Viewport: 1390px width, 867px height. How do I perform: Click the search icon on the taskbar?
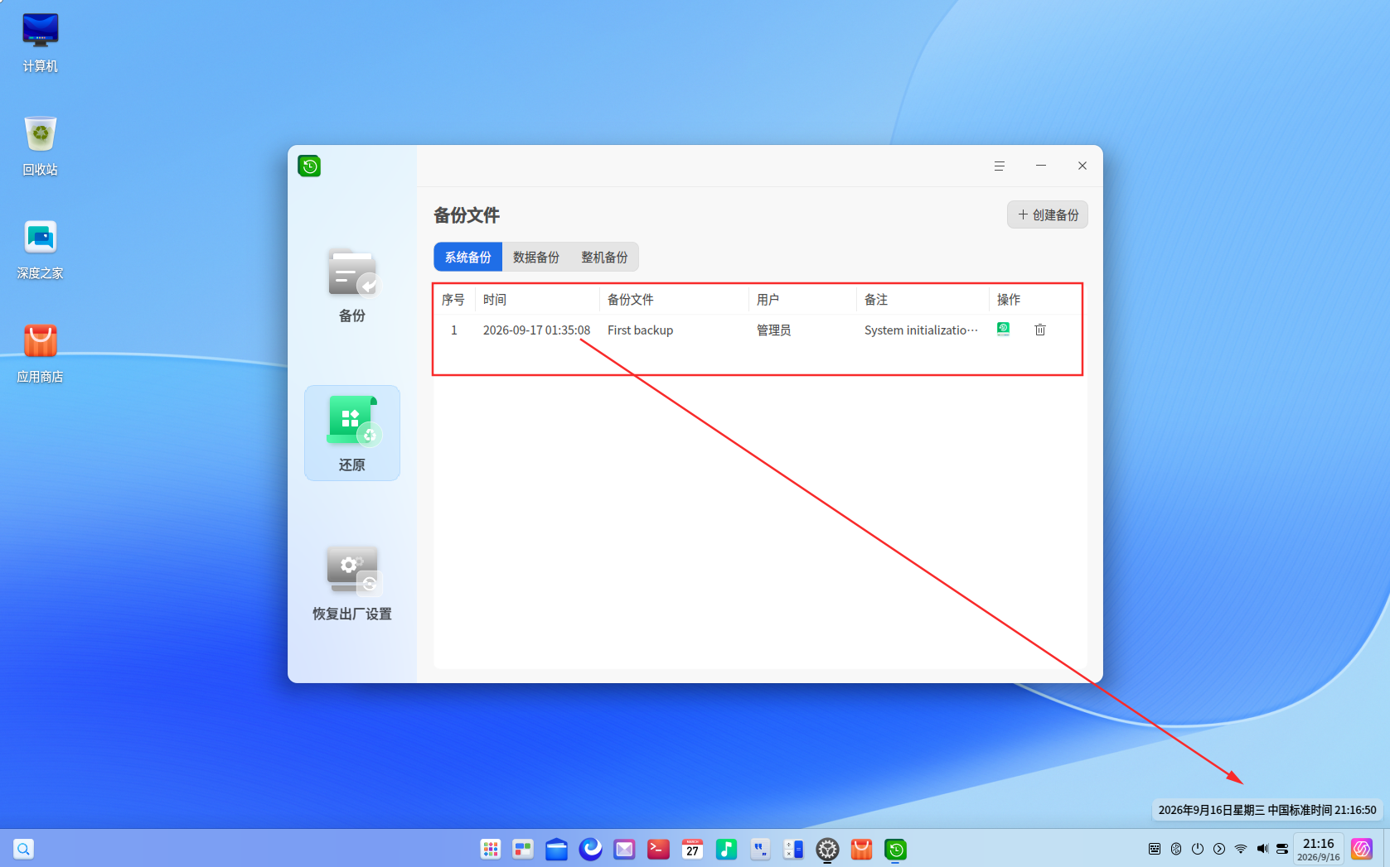coord(23,849)
